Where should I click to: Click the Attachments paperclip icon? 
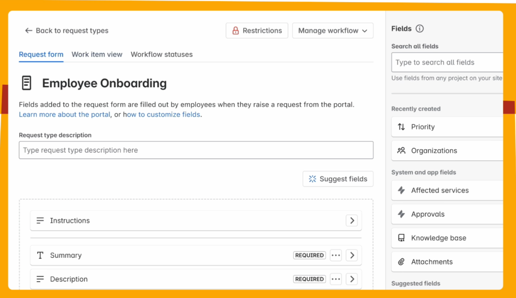[x=401, y=262]
